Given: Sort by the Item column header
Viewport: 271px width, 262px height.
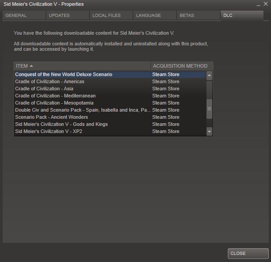Looking at the screenshot, I should (82, 66).
